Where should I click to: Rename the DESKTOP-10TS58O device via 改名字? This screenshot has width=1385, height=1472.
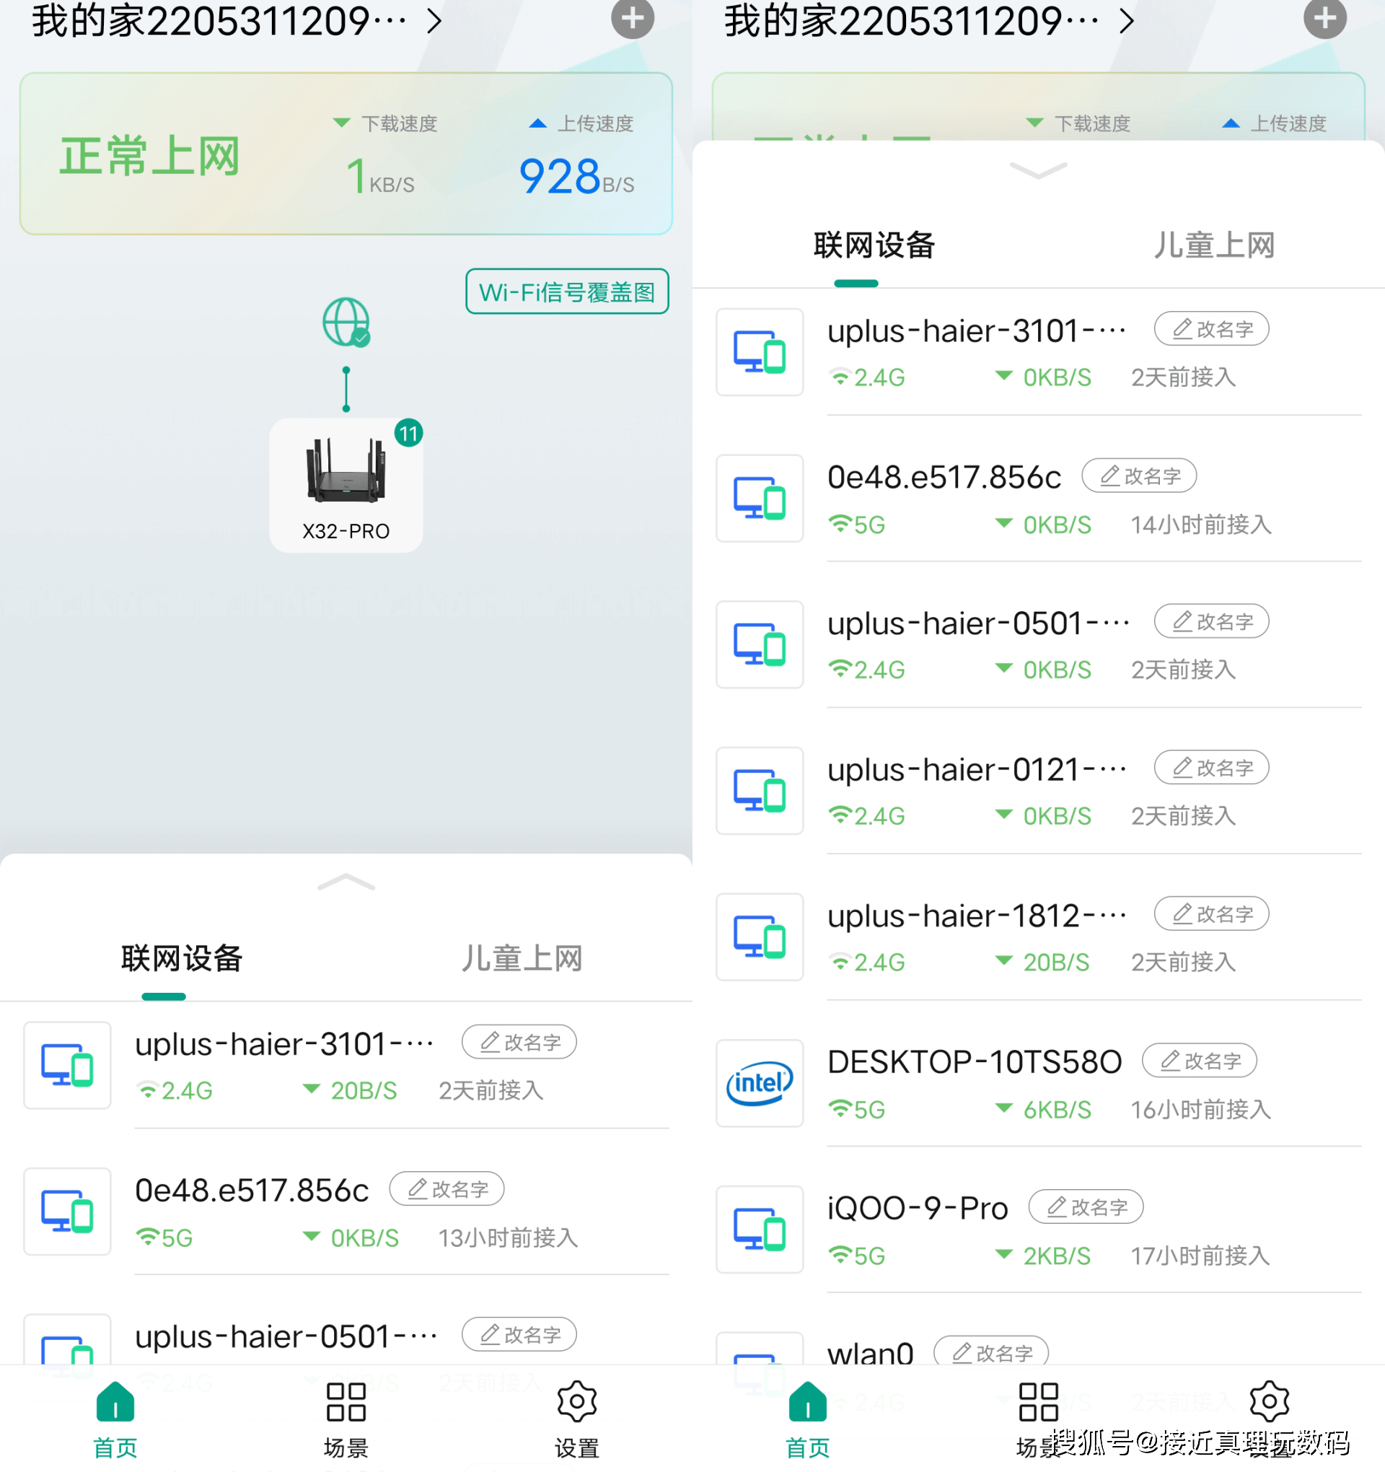(x=1199, y=1061)
